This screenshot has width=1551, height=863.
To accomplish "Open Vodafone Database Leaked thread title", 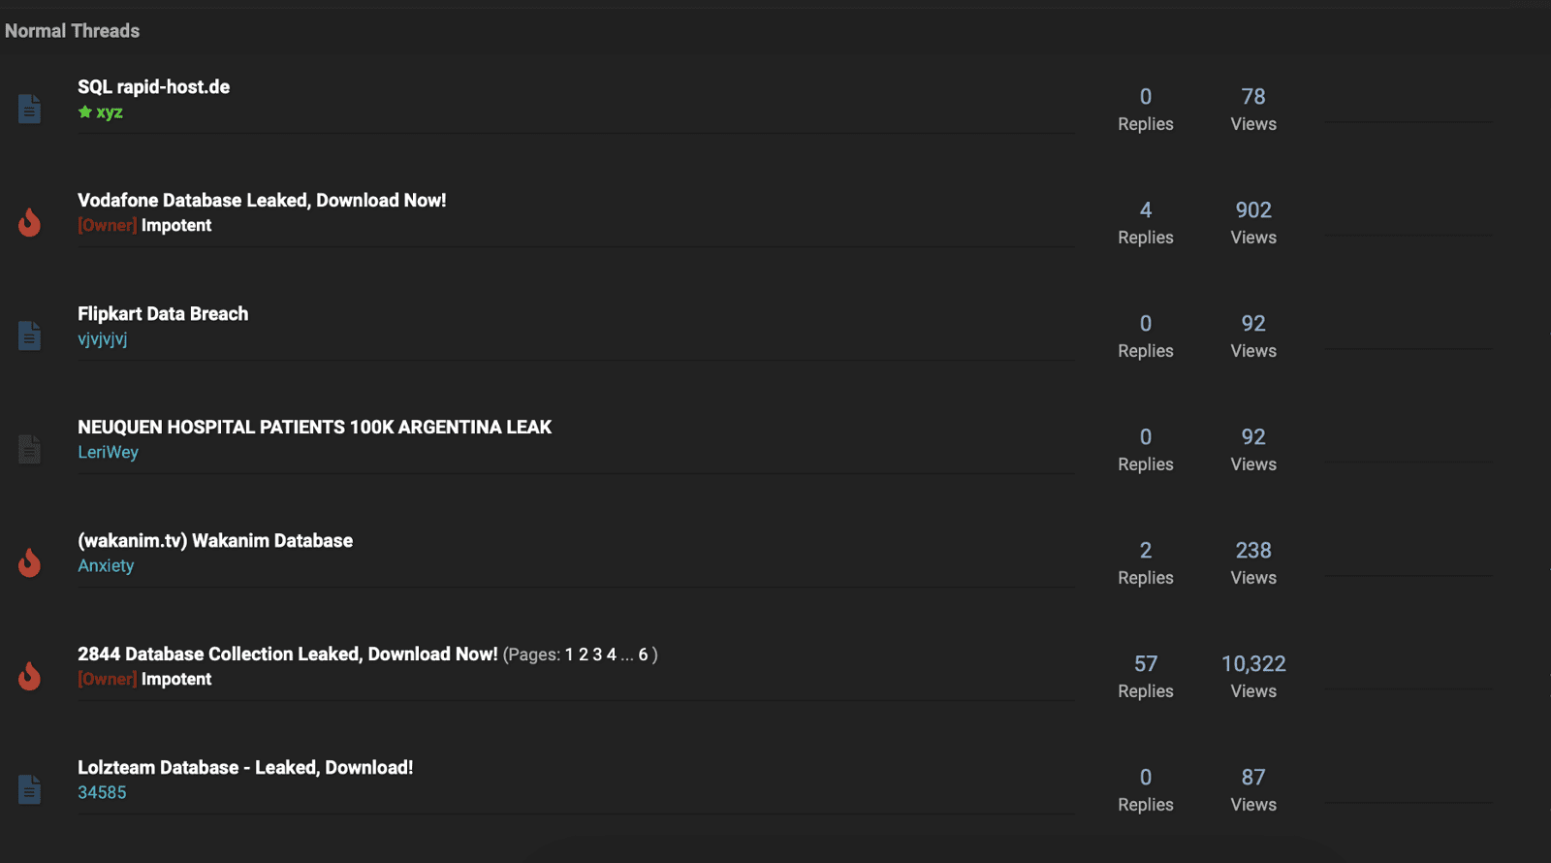I will click(x=262, y=200).
